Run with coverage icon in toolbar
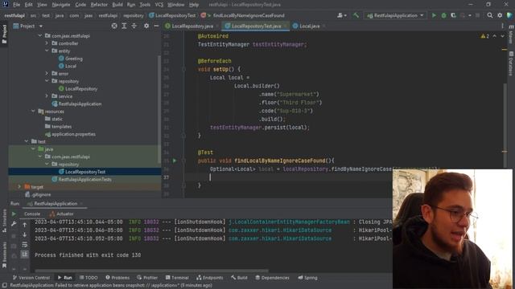Viewport: 515px width, 289px height. point(453,15)
